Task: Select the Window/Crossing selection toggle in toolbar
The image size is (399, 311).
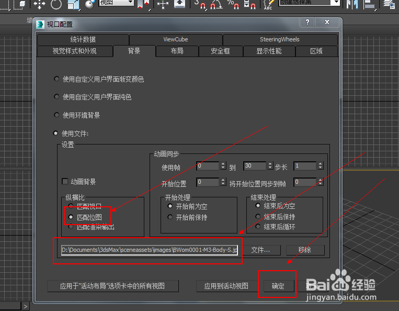Action: [x=20, y=4]
